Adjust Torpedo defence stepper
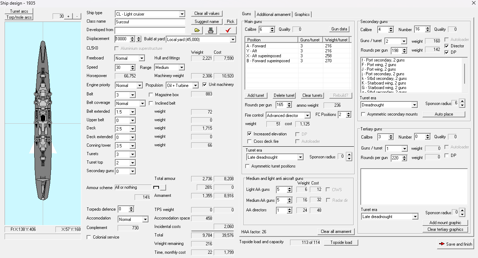 131,209
